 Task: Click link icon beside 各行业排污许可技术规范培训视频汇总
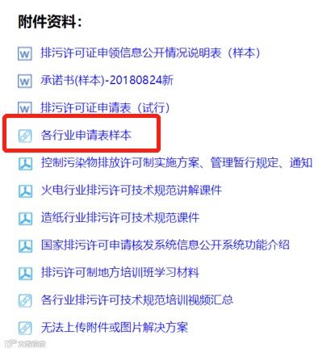(25, 300)
